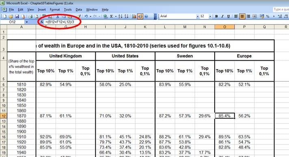The width and height of the screenshot is (289, 157).
Task: Open the AutoSum functions dropdown arrow
Action: (116, 16)
